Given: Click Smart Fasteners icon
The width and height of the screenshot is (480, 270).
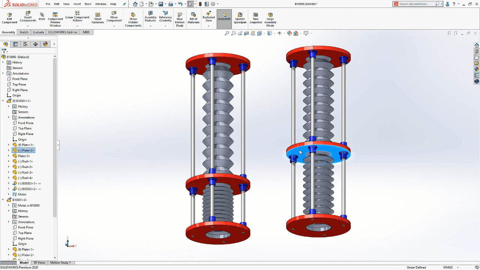Looking at the screenshot, I should pos(98,18).
